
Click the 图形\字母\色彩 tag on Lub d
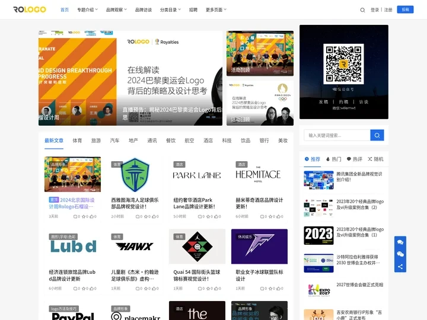[63, 236]
